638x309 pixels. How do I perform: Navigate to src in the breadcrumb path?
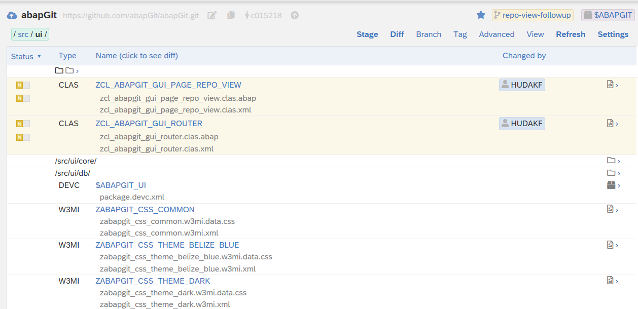tap(23, 34)
